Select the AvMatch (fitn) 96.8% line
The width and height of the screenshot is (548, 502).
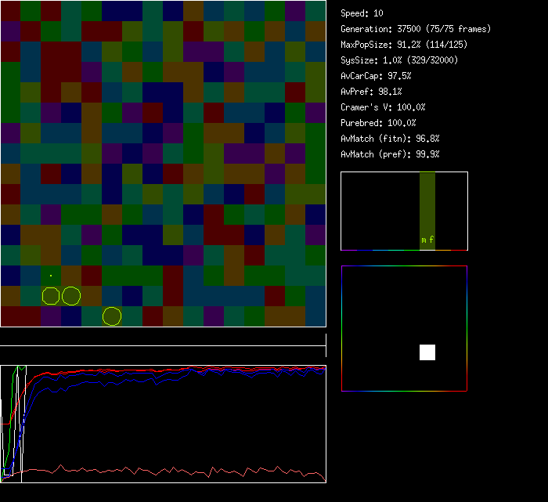click(390, 139)
